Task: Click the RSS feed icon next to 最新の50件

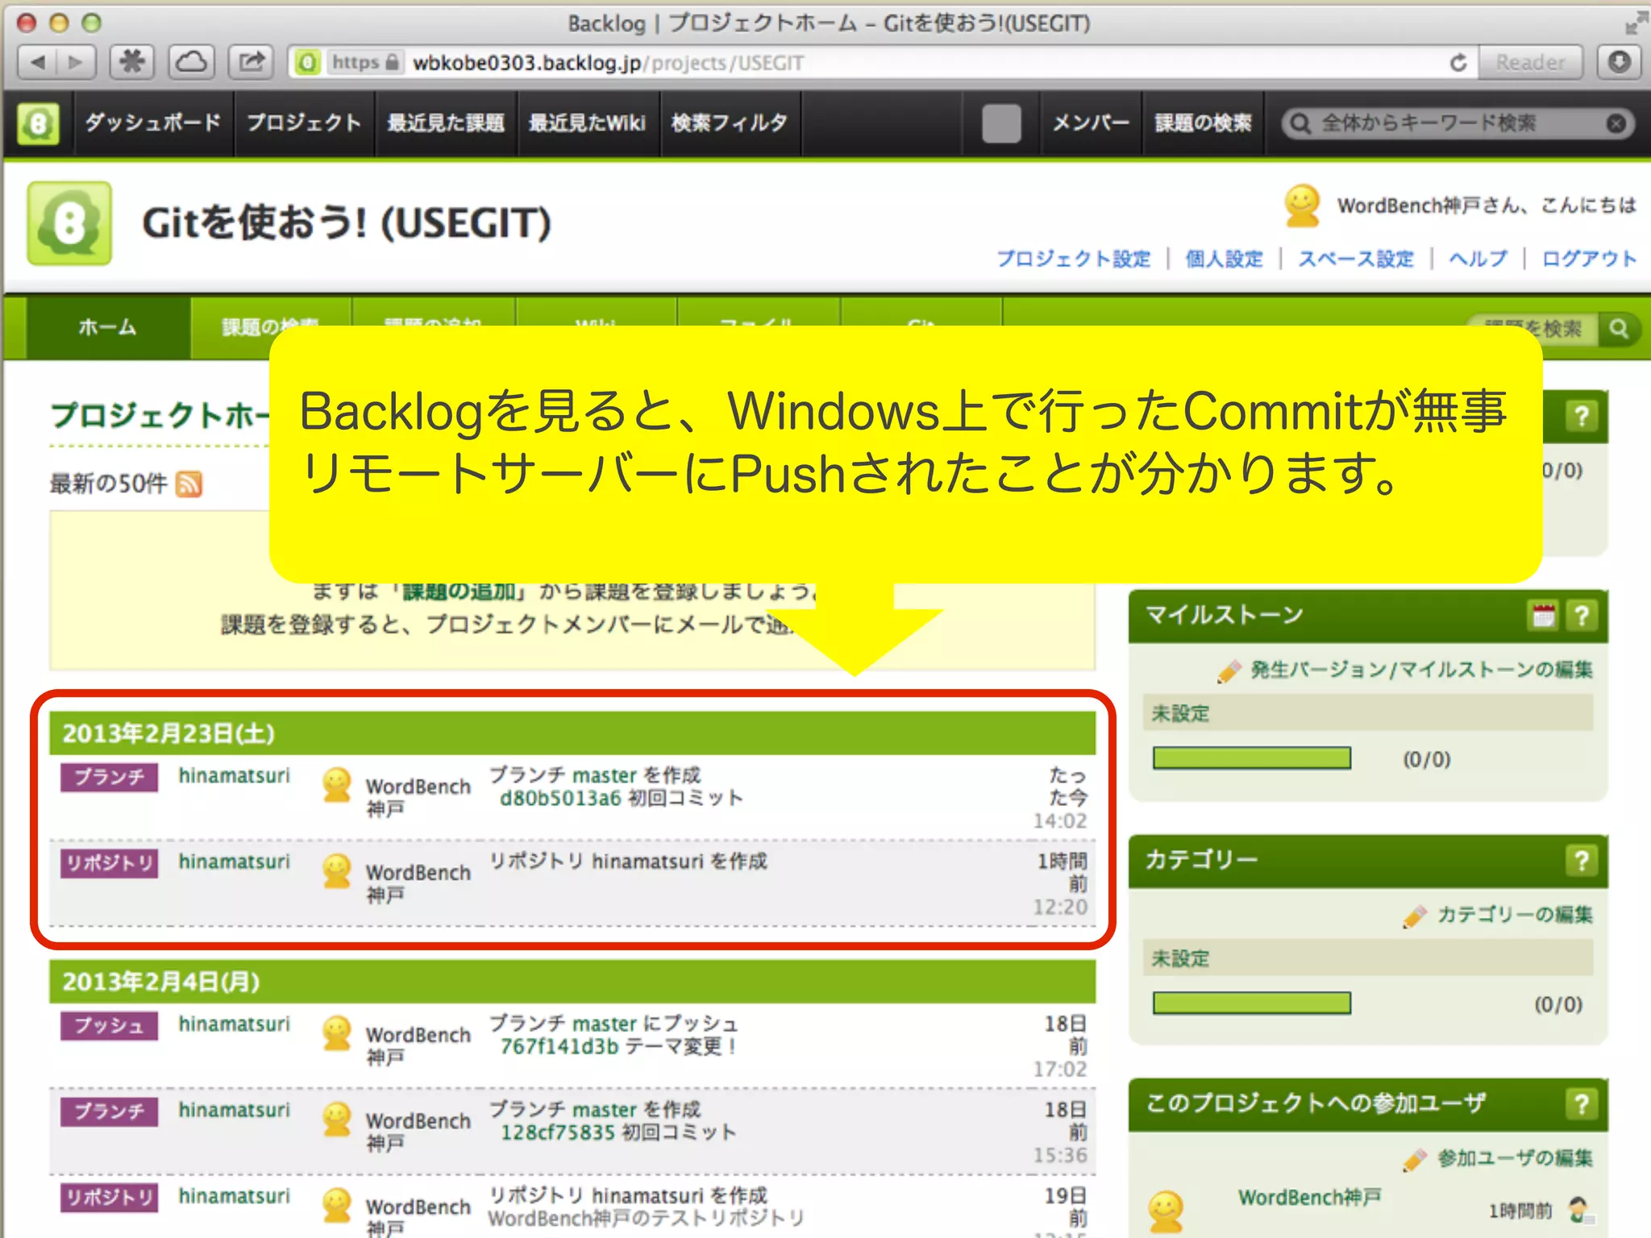Action: 189,484
